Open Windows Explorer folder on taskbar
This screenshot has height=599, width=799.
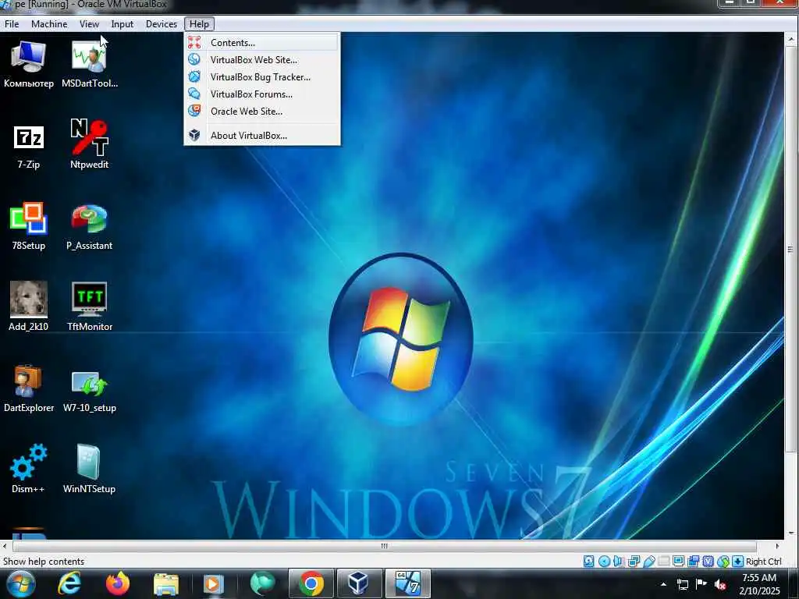166,584
